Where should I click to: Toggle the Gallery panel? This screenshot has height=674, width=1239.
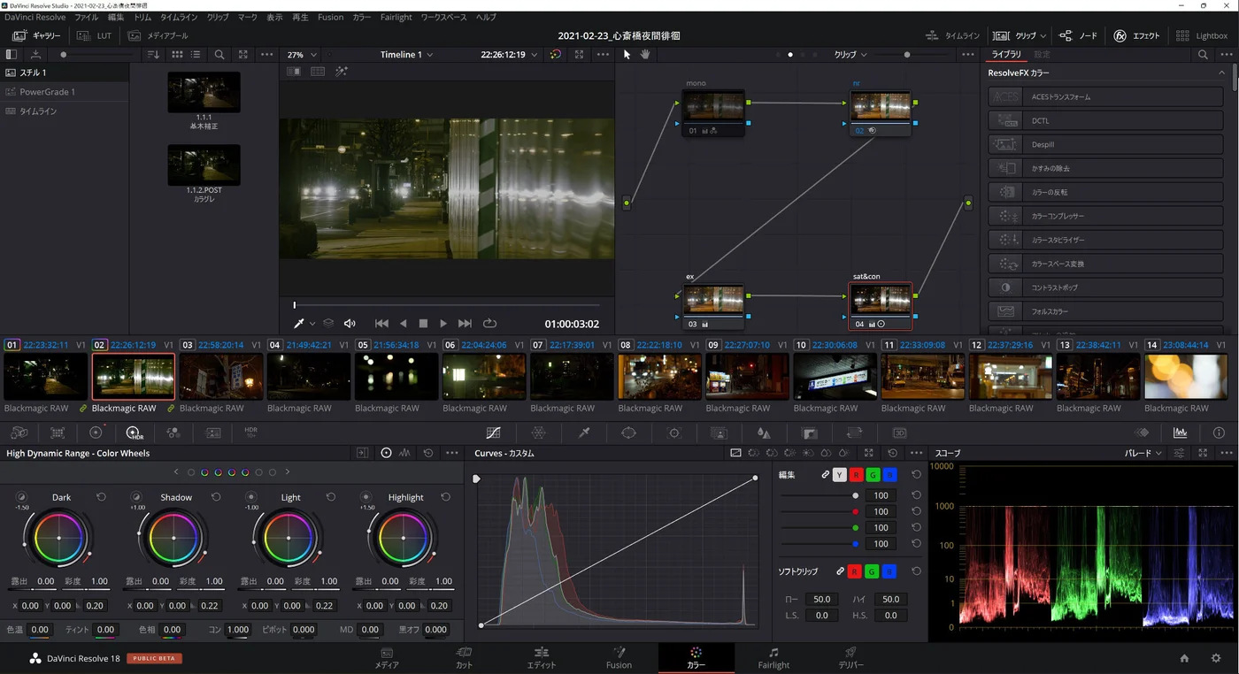click(37, 35)
